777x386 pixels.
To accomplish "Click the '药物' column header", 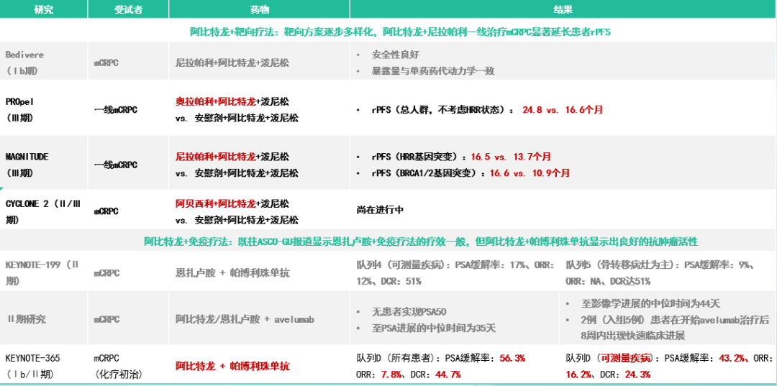I will click(x=259, y=9).
